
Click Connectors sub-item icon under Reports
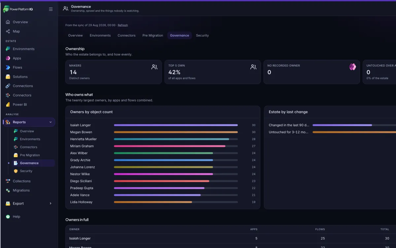click(16, 147)
